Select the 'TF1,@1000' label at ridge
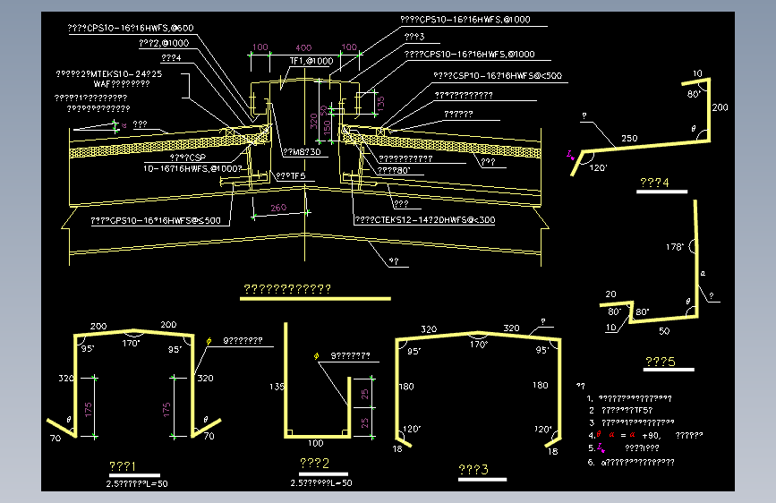The height and width of the screenshot is (503, 776). (311, 61)
